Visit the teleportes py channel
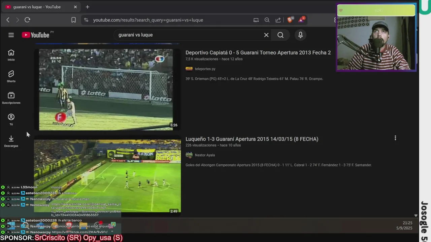Screen dimensions: 431x242 pyautogui.click(x=205, y=69)
